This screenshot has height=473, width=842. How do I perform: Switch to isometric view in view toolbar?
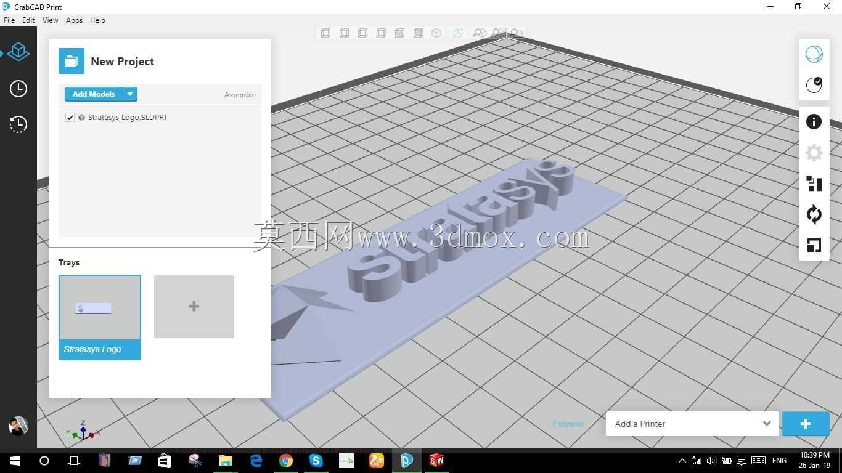(436, 33)
